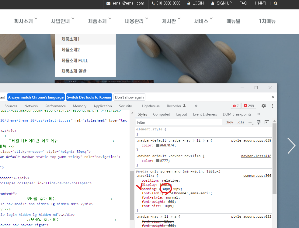The image size is (299, 228).
Task: Open color picker for #777 swatch
Action: [158, 161]
